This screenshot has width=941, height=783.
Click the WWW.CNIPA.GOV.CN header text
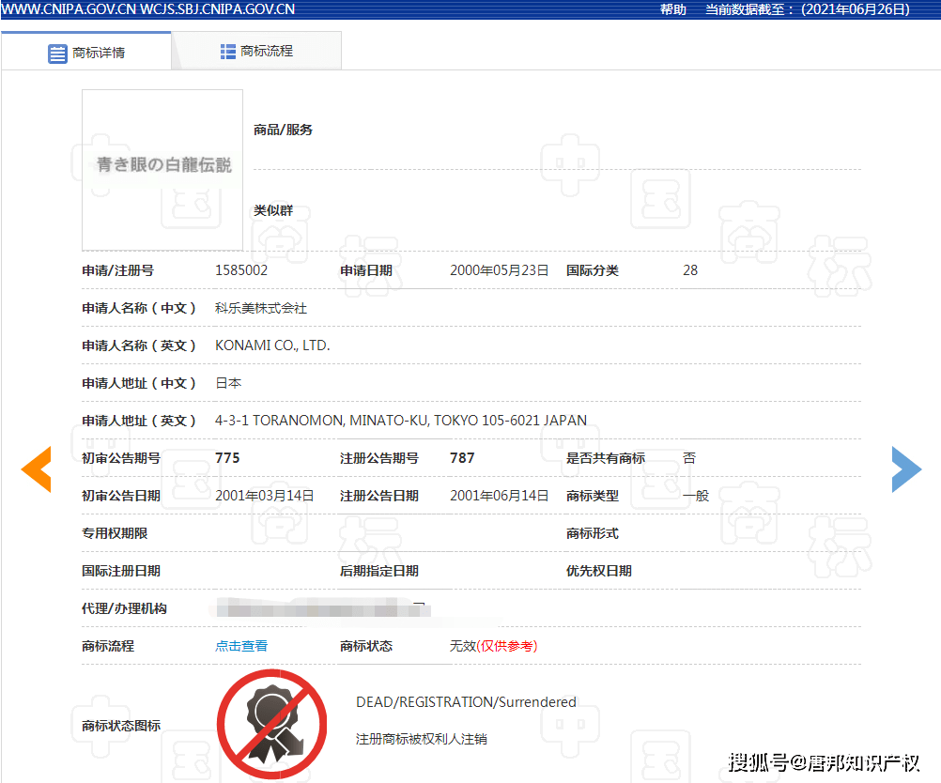69,9
